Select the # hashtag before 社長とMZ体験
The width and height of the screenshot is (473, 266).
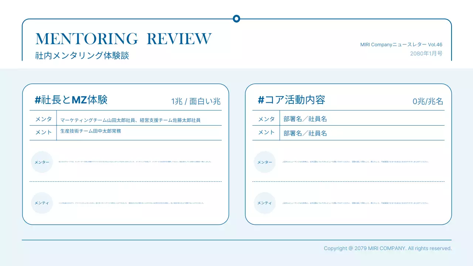coord(37,99)
